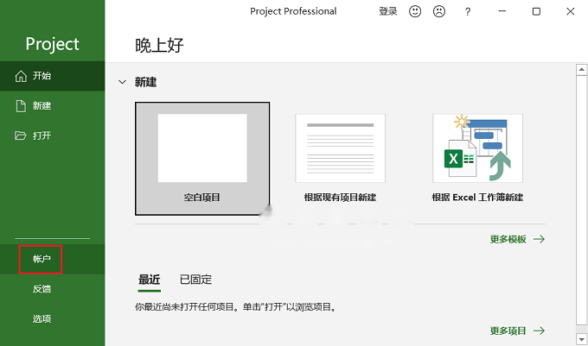Open the 反馈 sidebar page
Image resolution: width=588 pixels, height=346 pixels.
52,289
